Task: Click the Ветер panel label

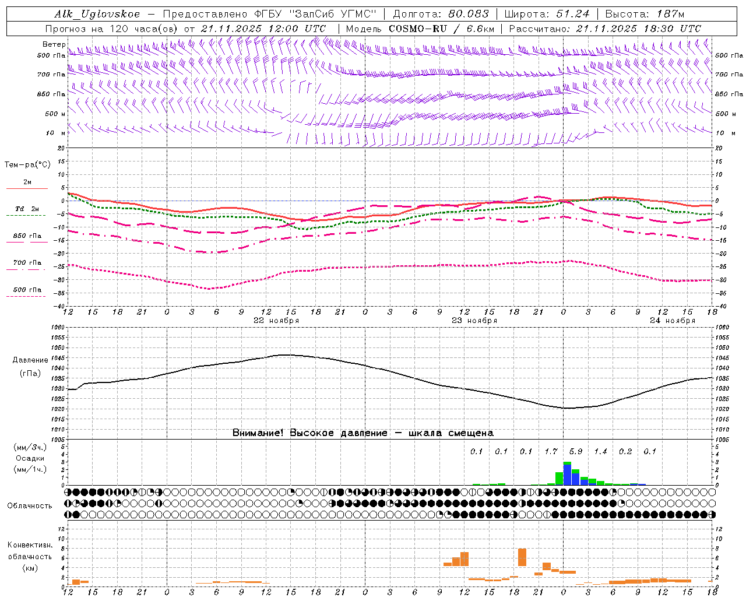Action: pos(54,44)
